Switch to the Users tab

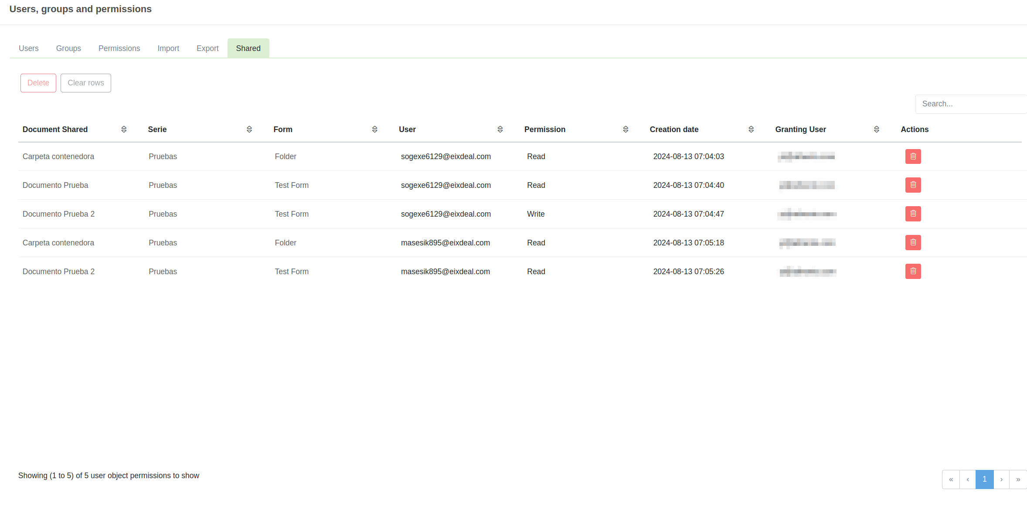[x=29, y=48]
